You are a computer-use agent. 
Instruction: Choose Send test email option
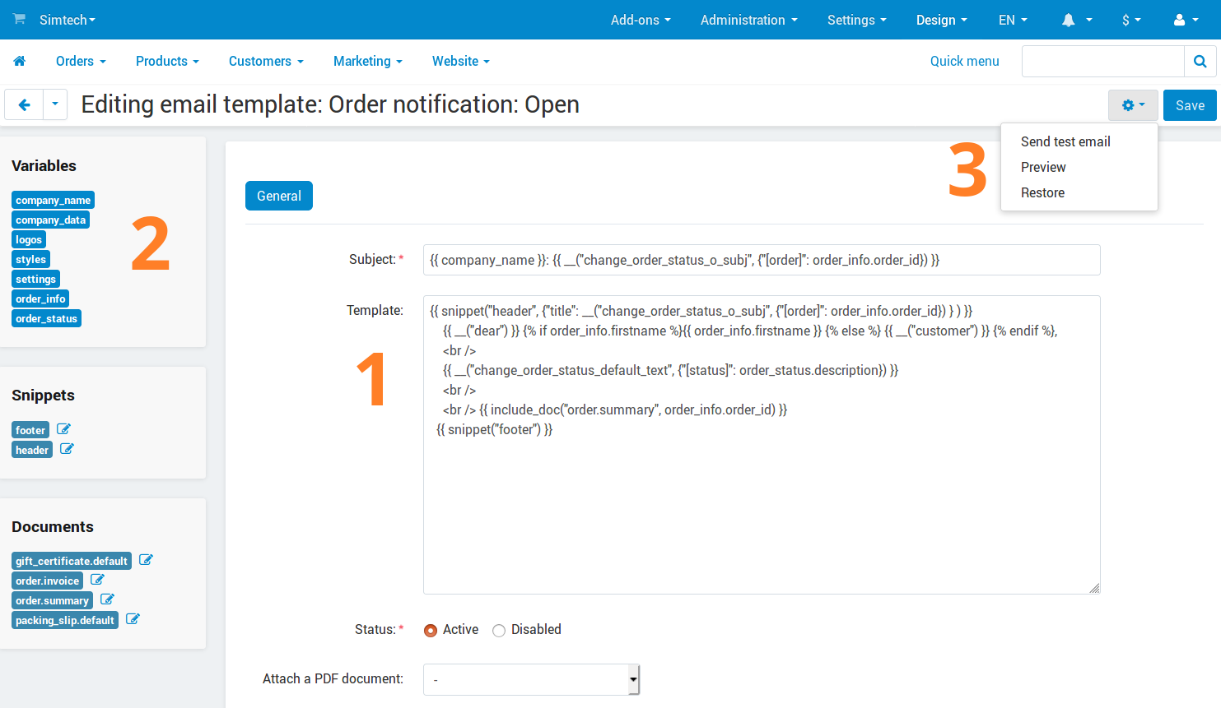(1065, 141)
